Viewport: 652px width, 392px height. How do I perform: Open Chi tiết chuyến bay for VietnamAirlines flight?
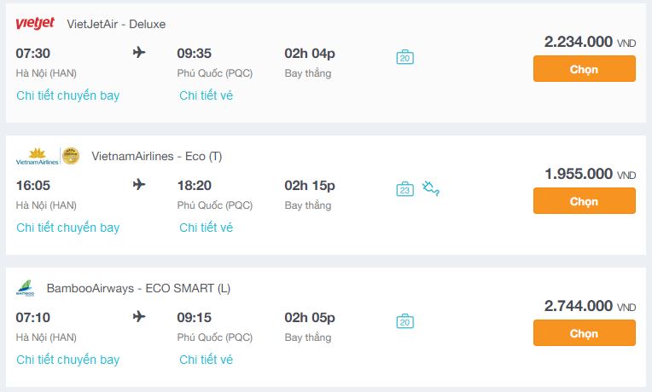68,228
